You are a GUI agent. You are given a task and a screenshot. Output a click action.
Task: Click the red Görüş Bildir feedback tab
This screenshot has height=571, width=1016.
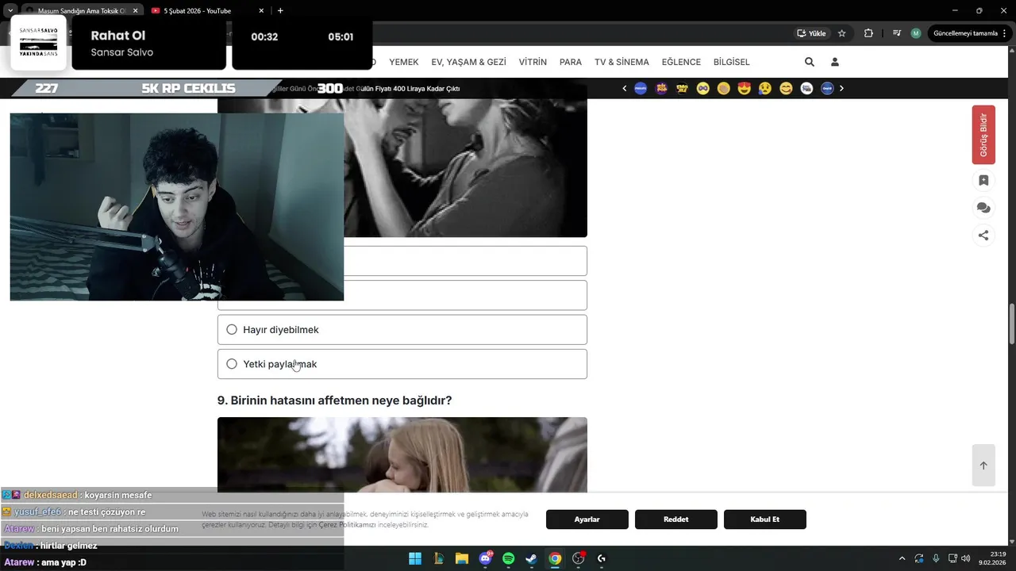pyautogui.click(x=983, y=135)
